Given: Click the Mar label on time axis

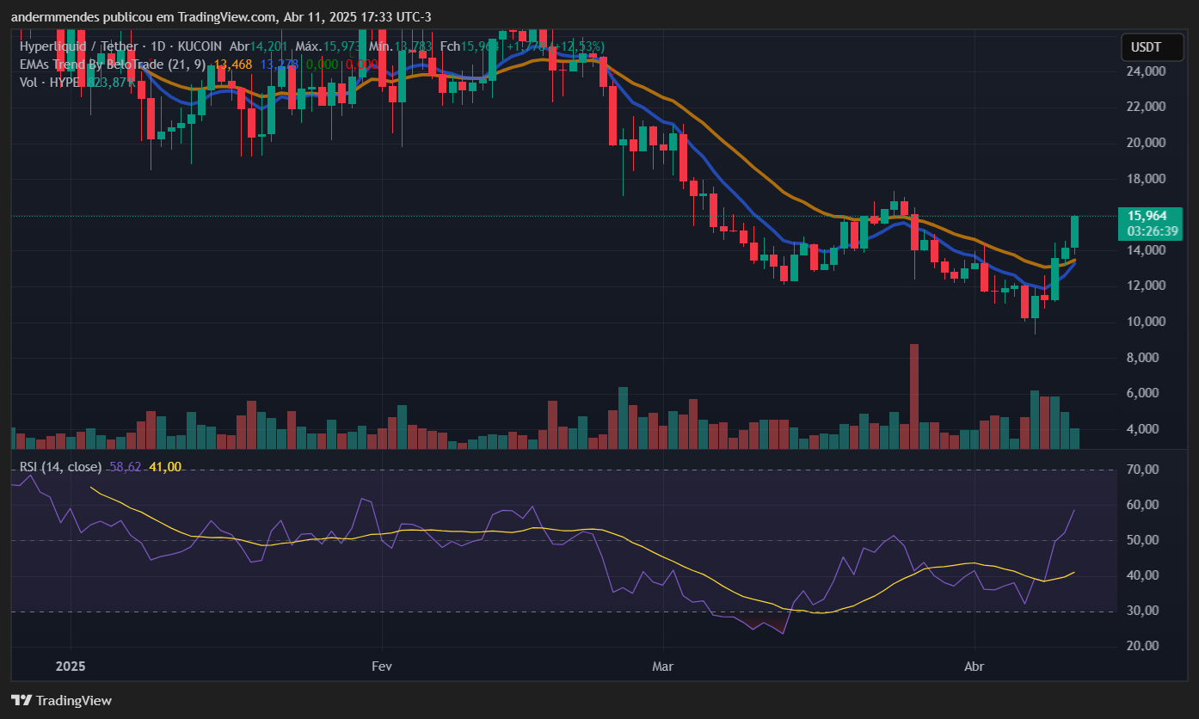Looking at the screenshot, I should [663, 667].
